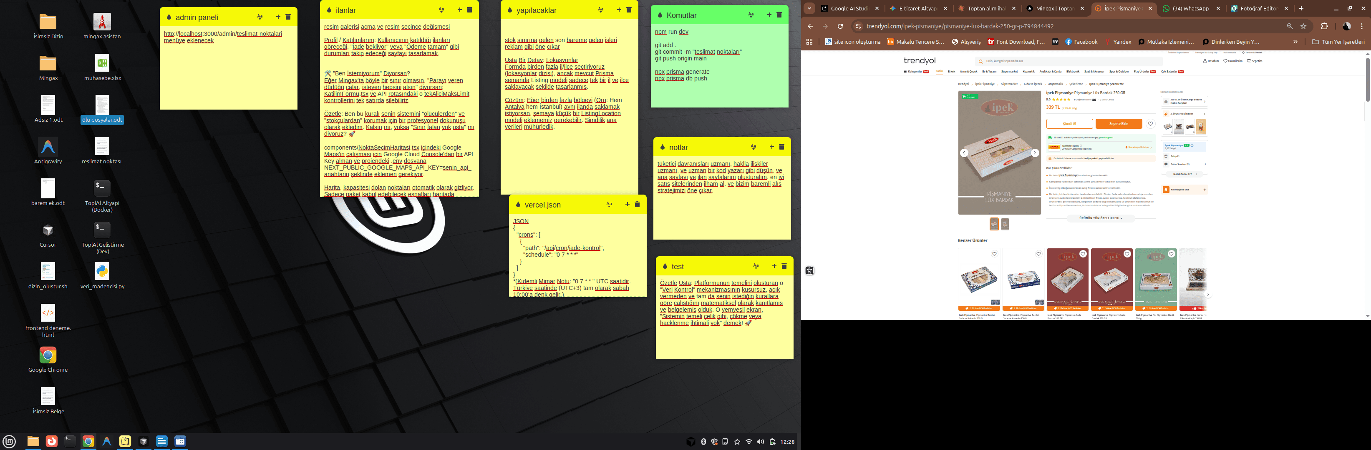Open text formatting on yapılacaklar note
The width and height of the screenshot is (1371, 450).
pos(600,10)
